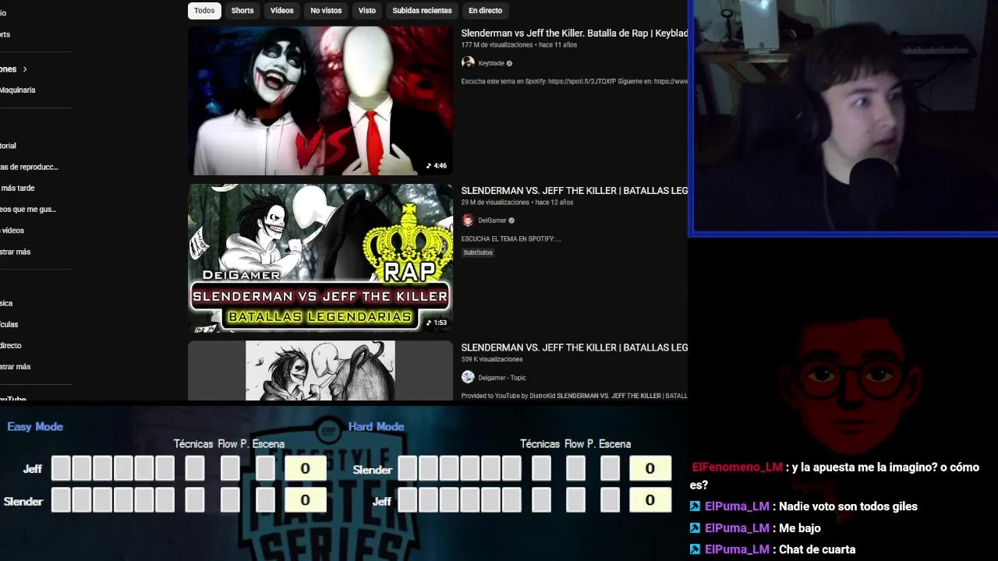Click Easy Mode Jeff P. Escena score box
The height and width of the screenshot is (561, 998).
tap(265, 468)
